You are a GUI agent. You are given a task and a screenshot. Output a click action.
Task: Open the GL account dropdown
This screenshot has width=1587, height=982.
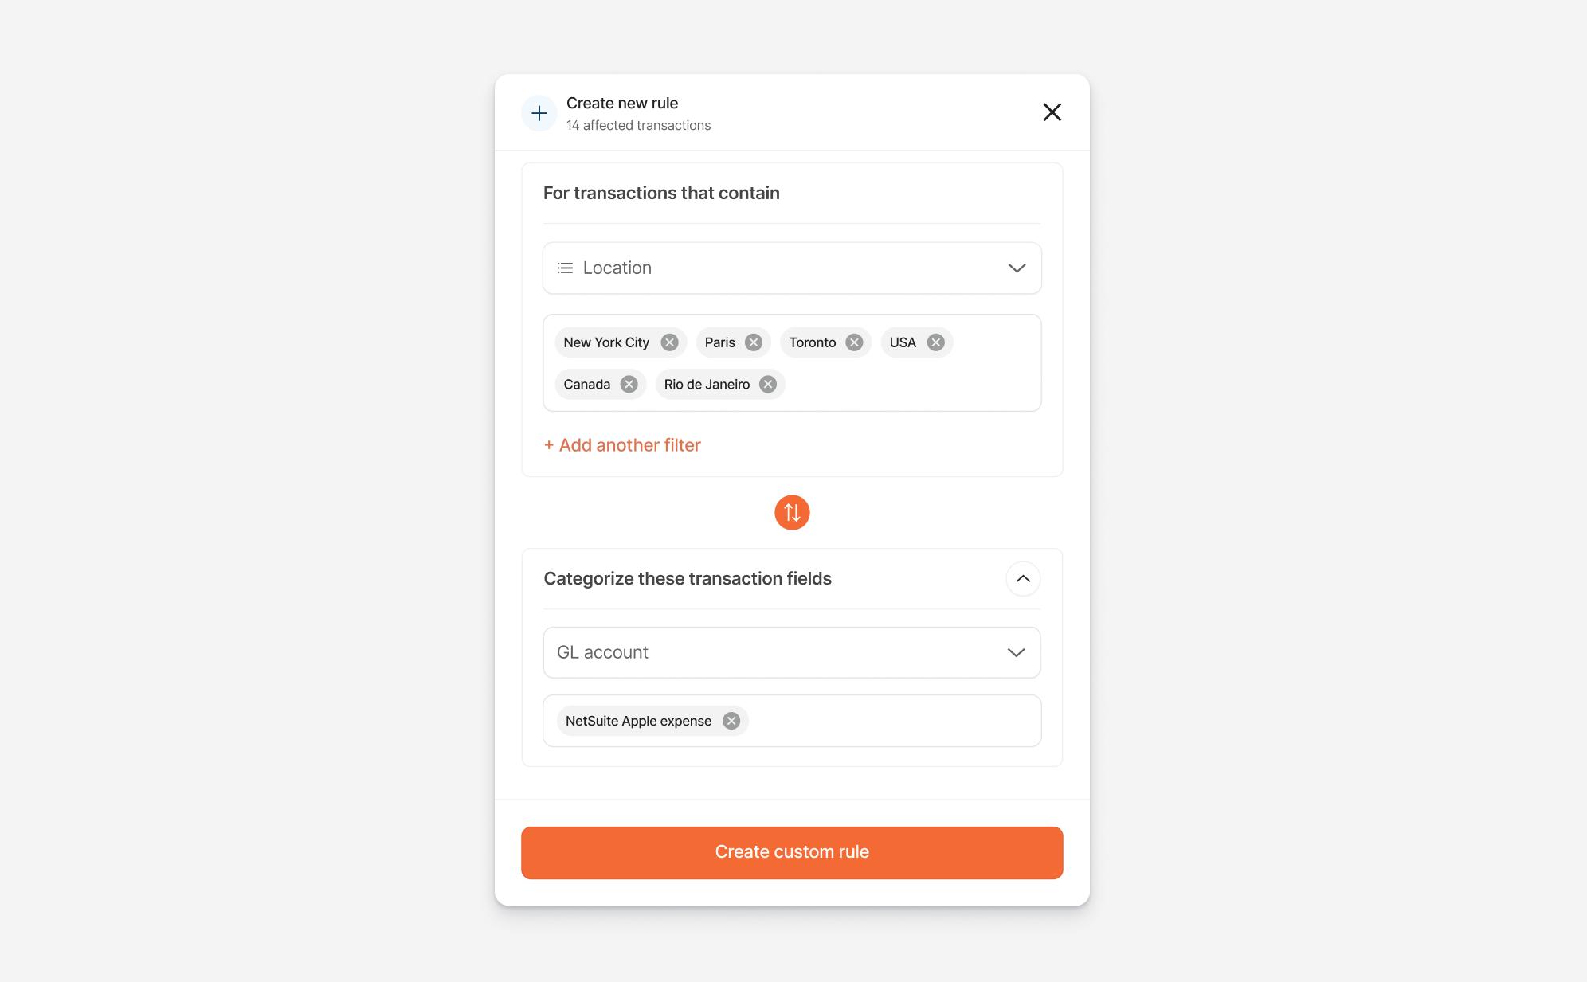pos(792,652)
